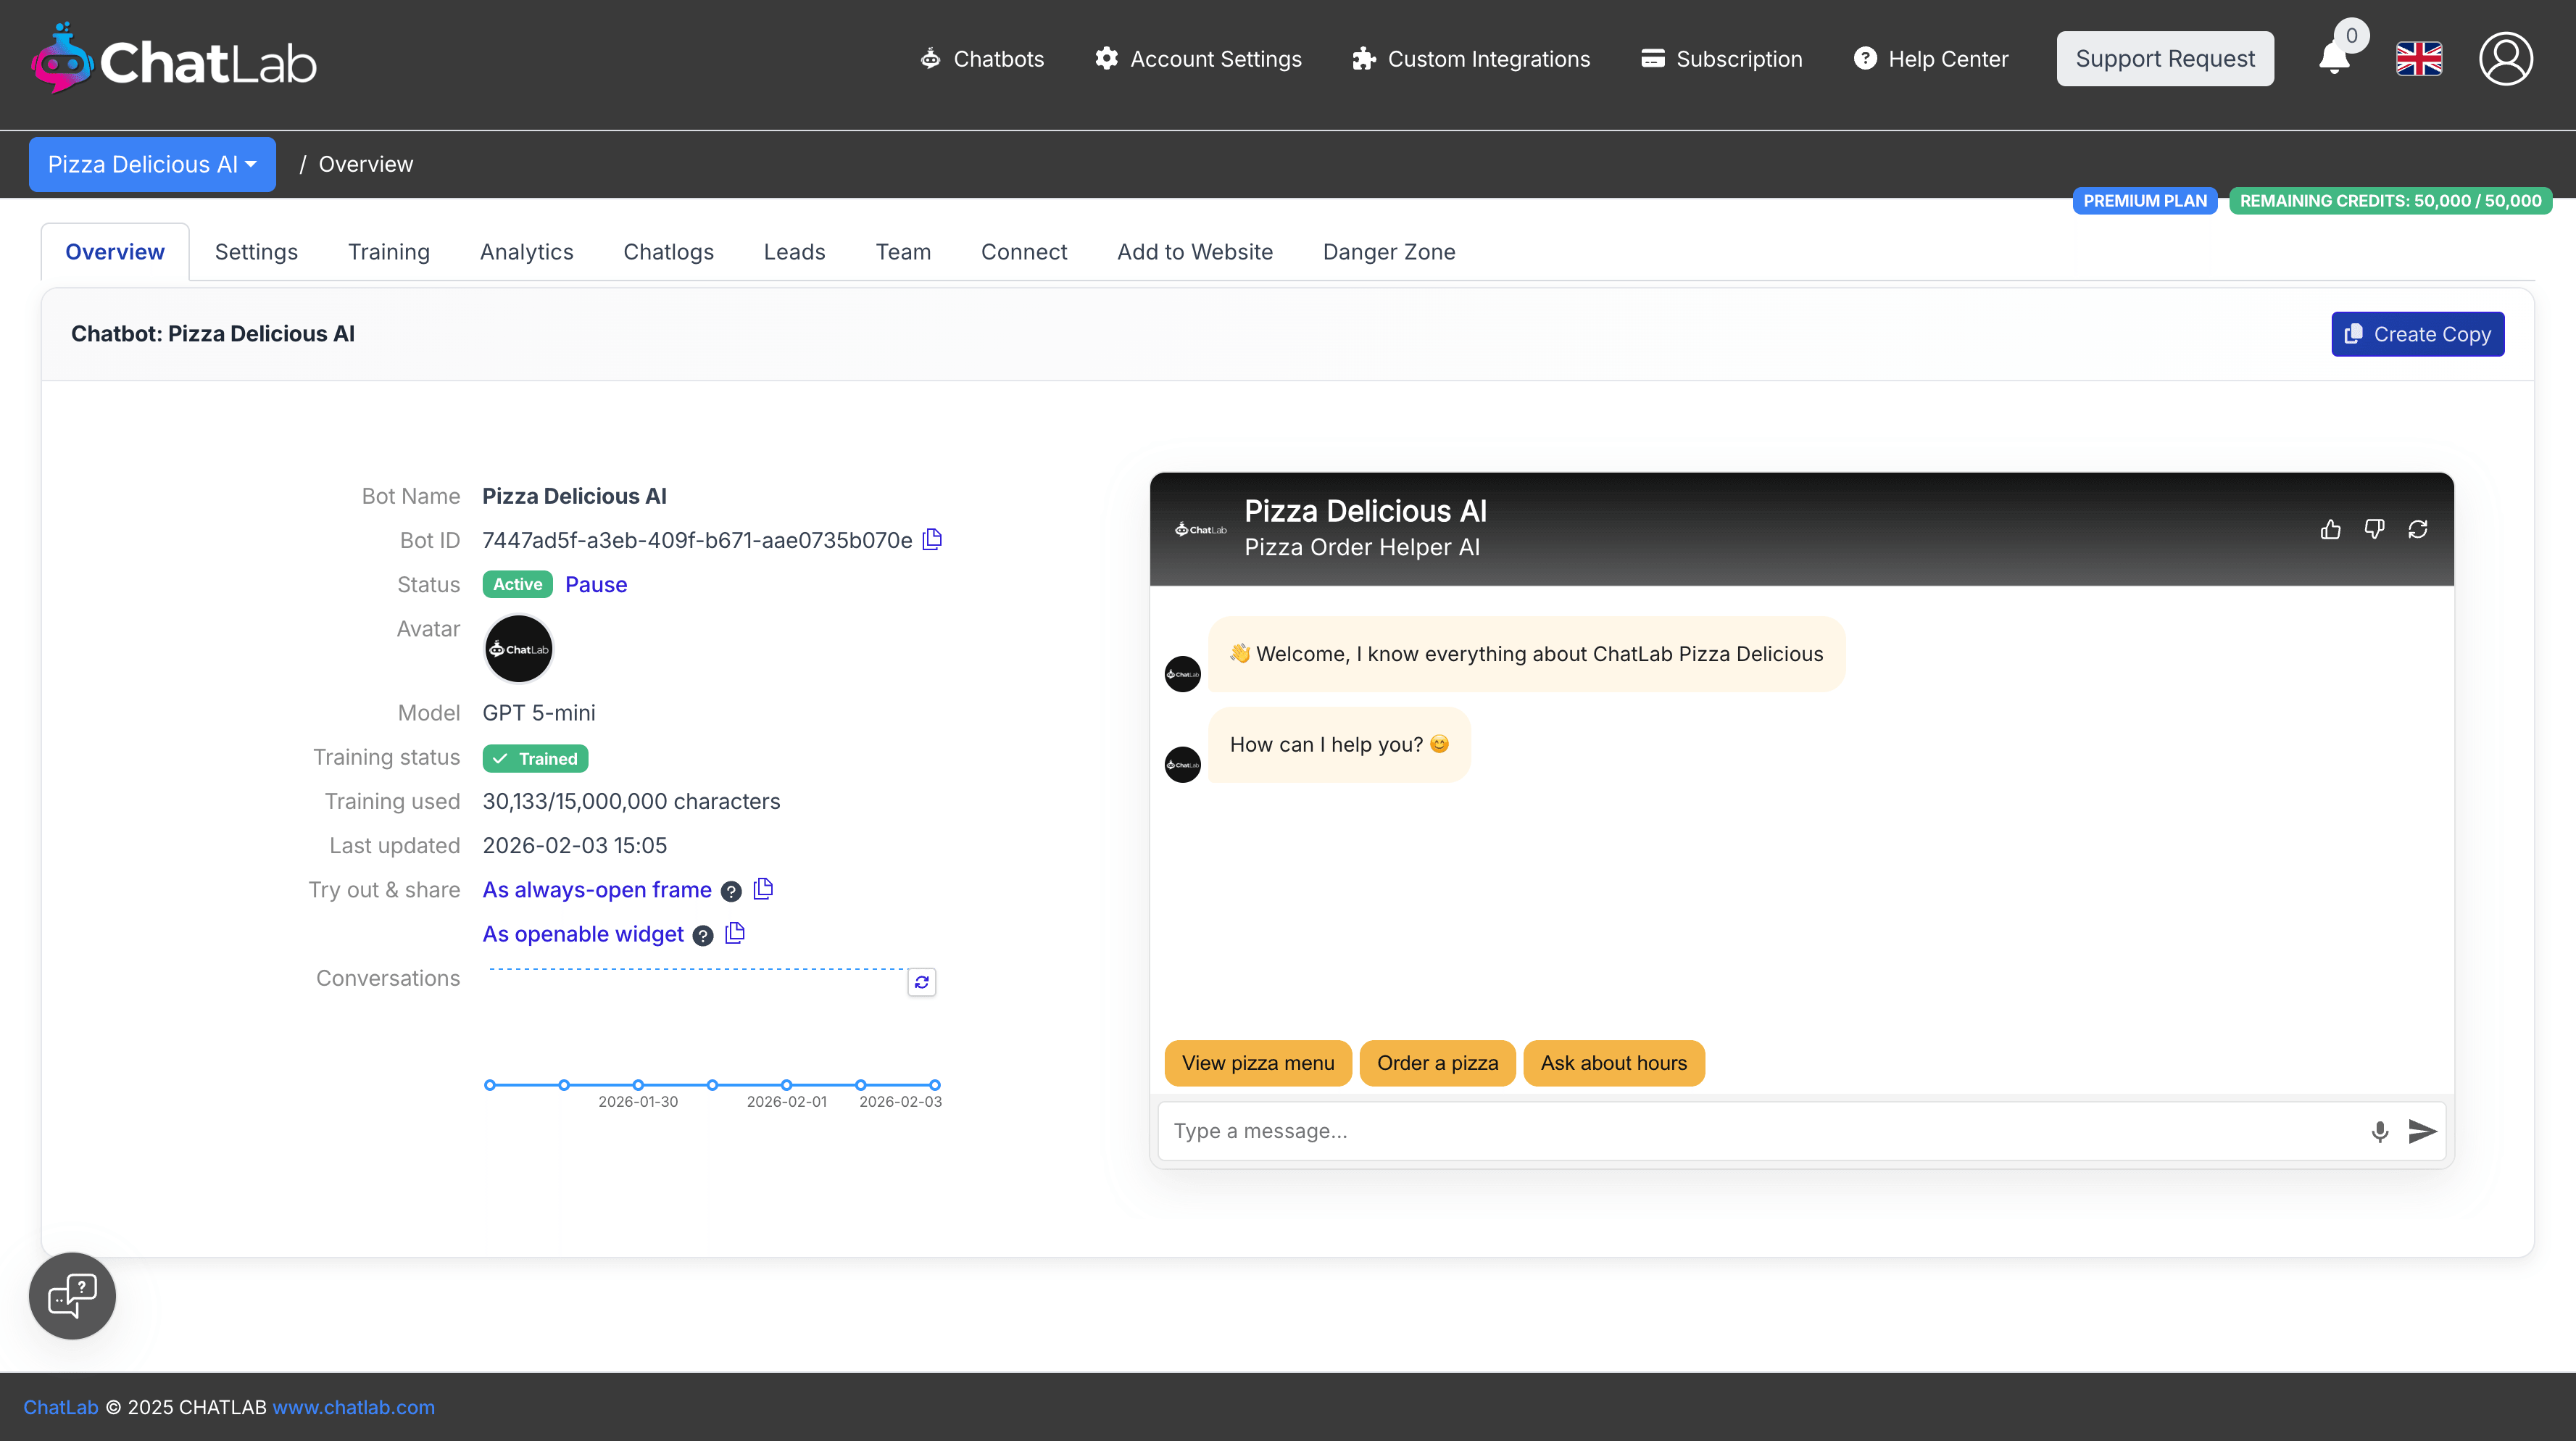Click the thumbs up icon in chat header
Screen dimensions: 2576x1441
coord(2330,529)
